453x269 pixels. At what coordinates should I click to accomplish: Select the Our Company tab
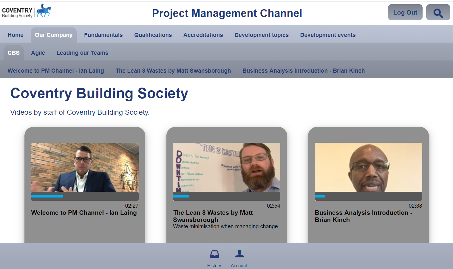tap(54, 35)
